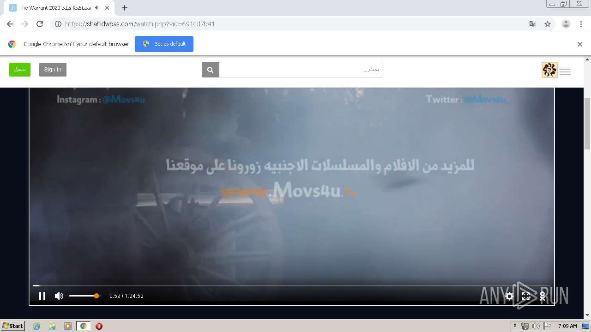
Task: Click the Sign In button
Action: point(53,70)
